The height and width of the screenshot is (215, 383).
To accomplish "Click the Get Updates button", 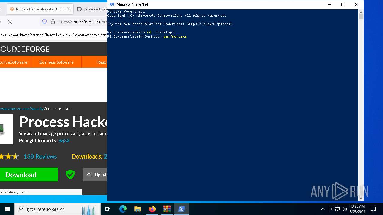I will (95, 175).
